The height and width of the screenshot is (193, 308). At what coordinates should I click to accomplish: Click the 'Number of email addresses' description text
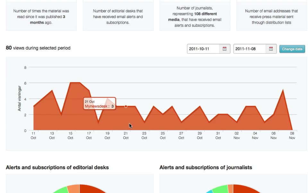point(271,17)
